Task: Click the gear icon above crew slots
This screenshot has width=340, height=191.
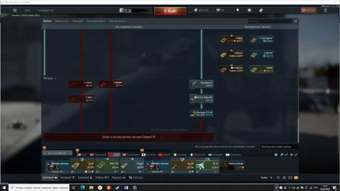Action: [x=276, y=155]
